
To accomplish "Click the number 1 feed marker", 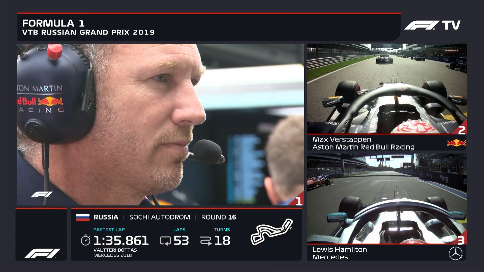I will pyautogui.click(x=299, y=201).
